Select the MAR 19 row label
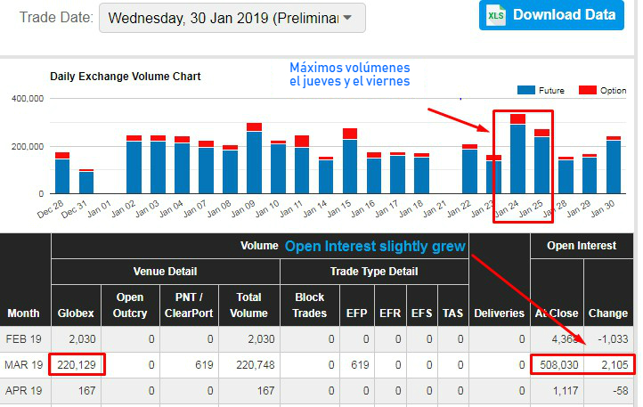Viewport: 643px width, 407px height. pos(24,363)
